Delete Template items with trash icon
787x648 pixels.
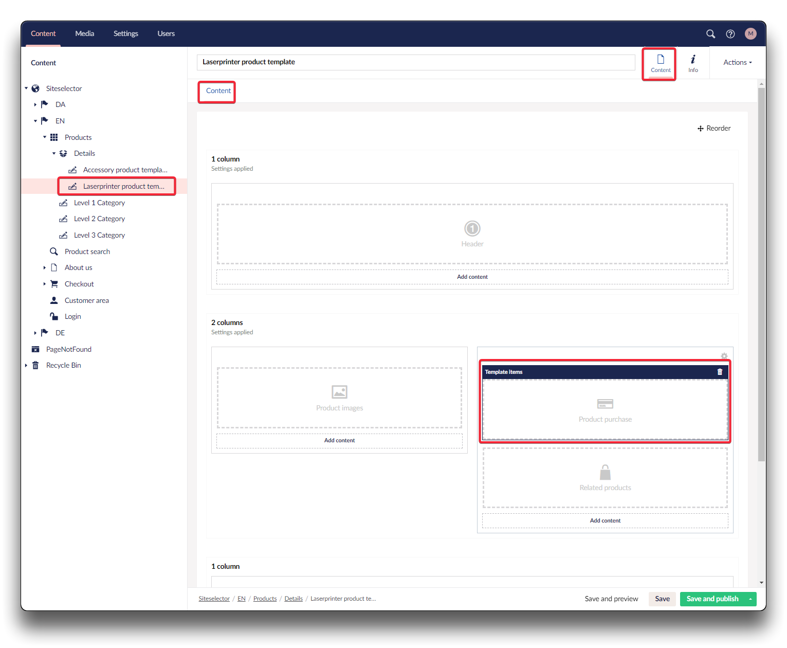[720, 372]
